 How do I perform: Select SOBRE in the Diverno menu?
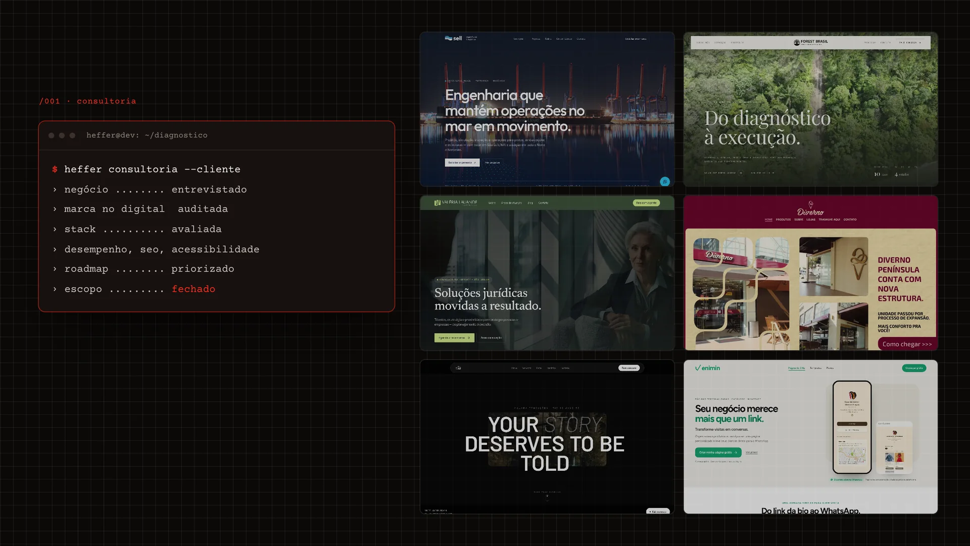click(799, 220)
